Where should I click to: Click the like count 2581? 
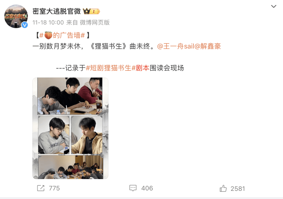pyautogui.click(x=238, y=189)
